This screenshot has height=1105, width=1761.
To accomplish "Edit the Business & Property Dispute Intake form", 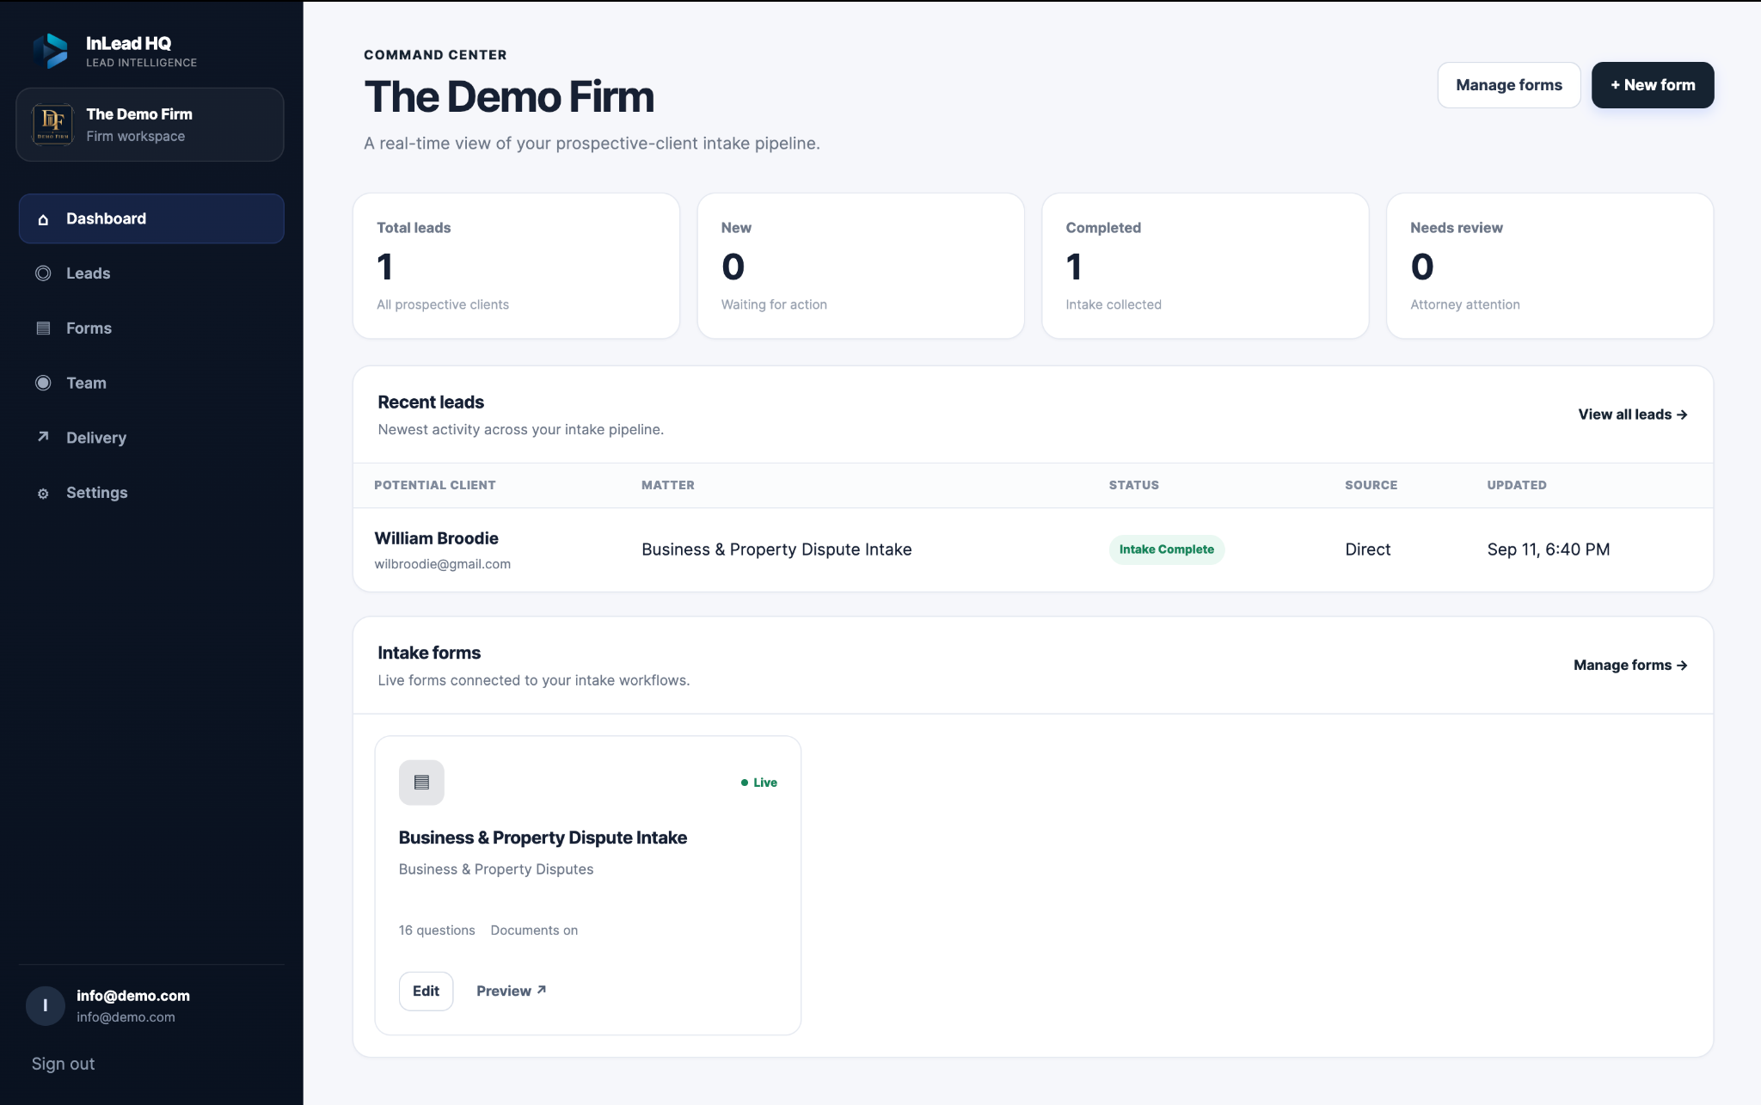I will pos(426,991).
